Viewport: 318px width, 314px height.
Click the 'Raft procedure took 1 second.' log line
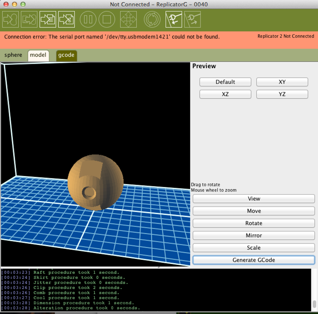(60, 272)
